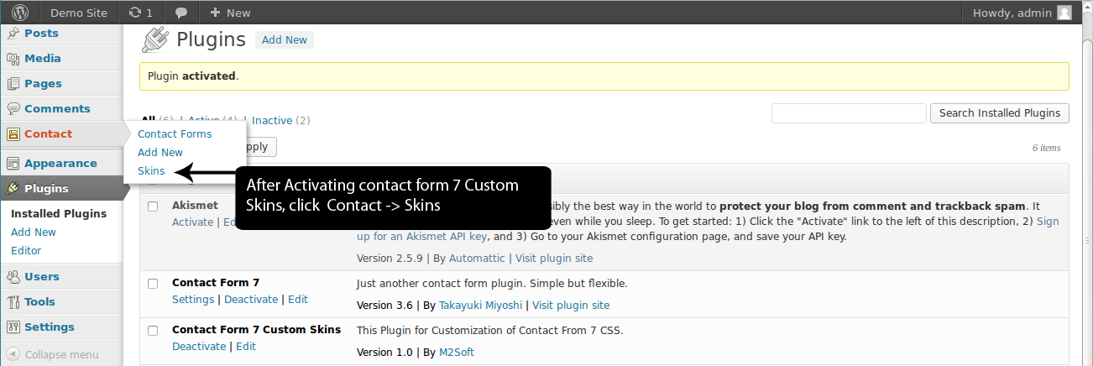The image size is (1093, 366).
Task: Open the plugin Editor submenu item
Action: click(26, 251)
